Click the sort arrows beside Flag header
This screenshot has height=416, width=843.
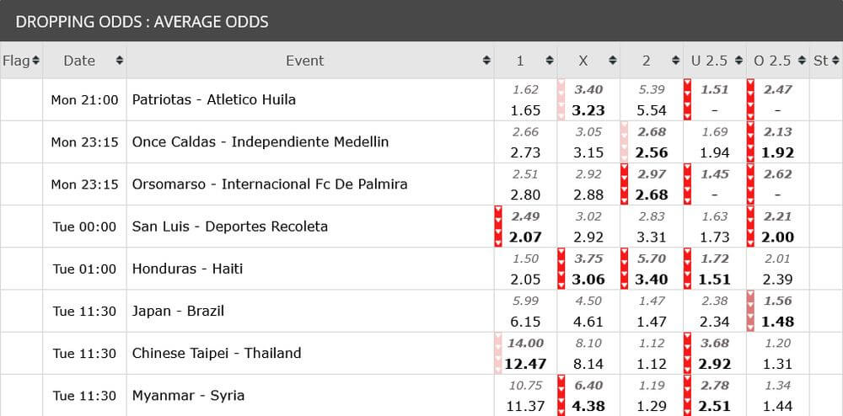click(35, 61)
